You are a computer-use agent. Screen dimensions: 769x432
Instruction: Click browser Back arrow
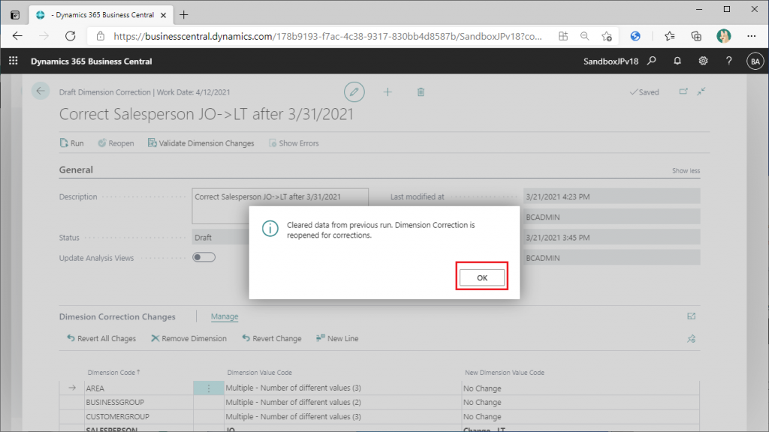tap(18, 36)
